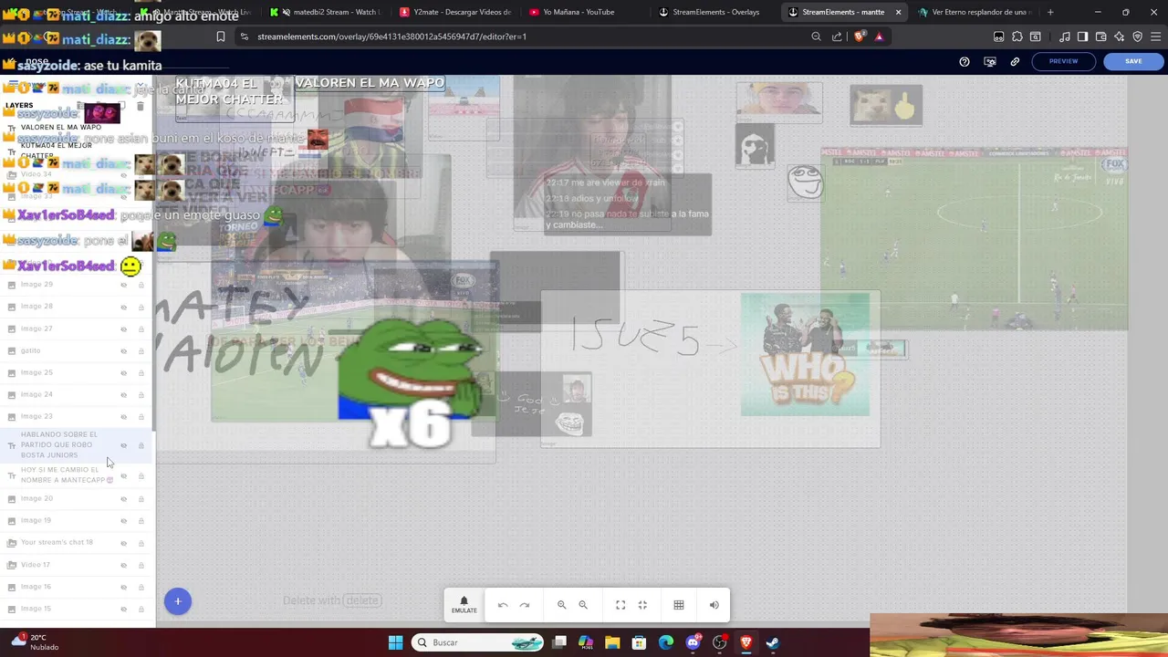Toggle overlay sound with the speaker icon
The image size is (1168, 657).
coord(714,605)
